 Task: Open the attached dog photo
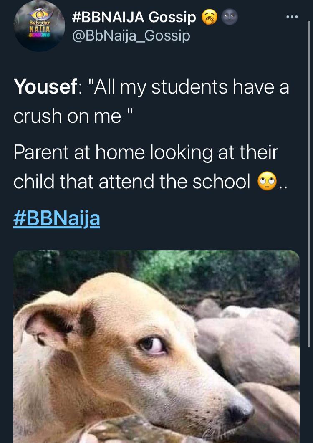pyautogui.click(x=156, y=347)
